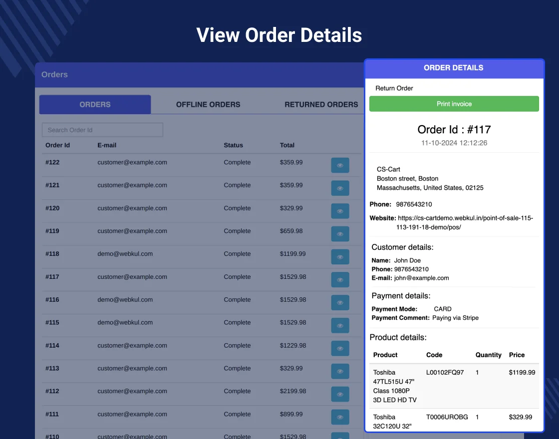View details of order #116

(x=340, y=302)
